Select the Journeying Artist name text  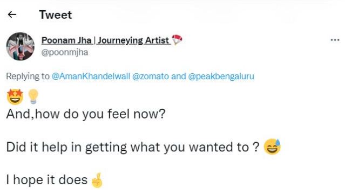coord(133,40)
